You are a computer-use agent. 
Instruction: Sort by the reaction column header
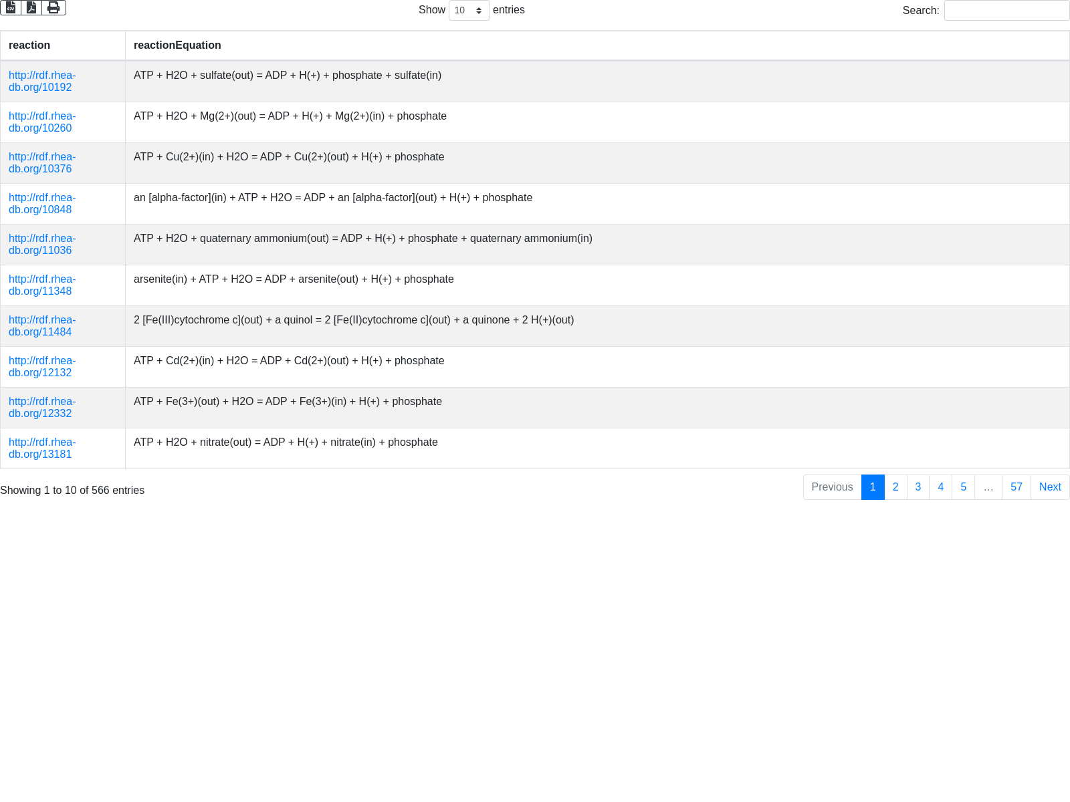tap(29, 45)
